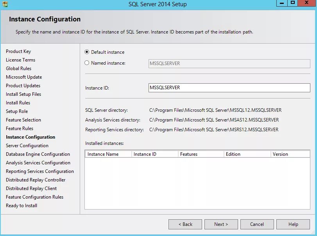Select Distributed Replay Controller step
This screenshot has width=317, height=236.
pyautogui.click(x=36, y=180)
